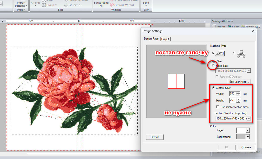Click the Group icon in Edit ribbon
This screenshot has height=159, width=262.
(44, 5)
